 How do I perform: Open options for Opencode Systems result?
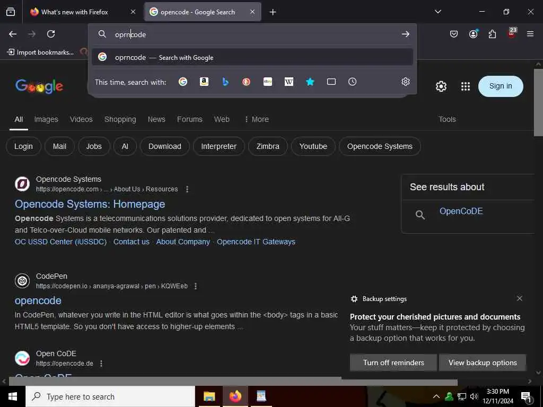187,189
